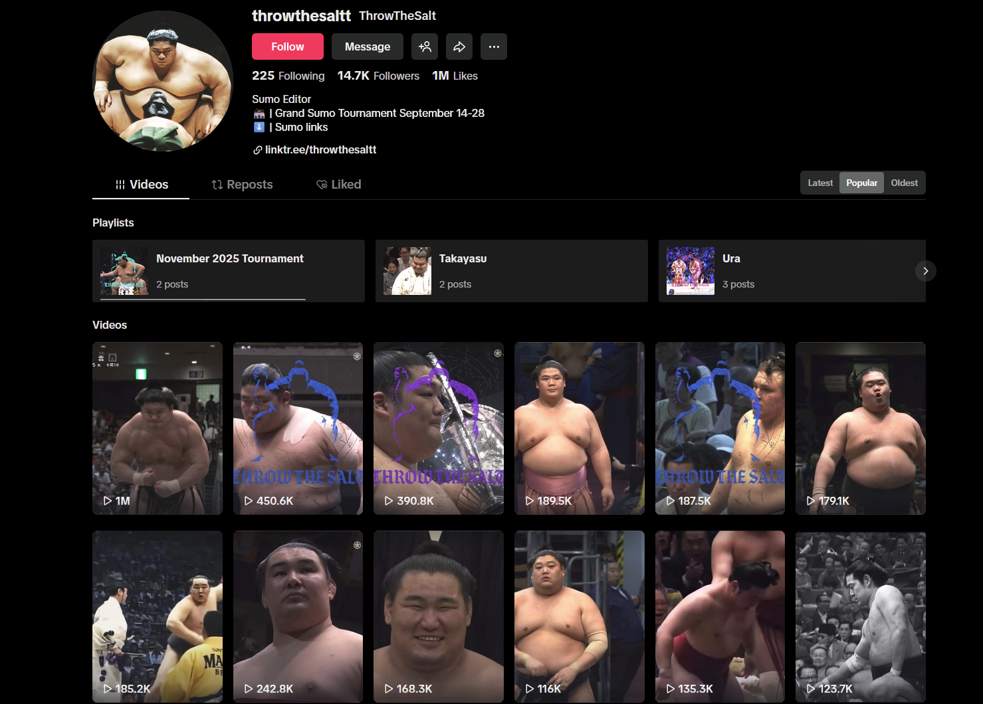Switch to the Reposts tab
Screen dimensions: 983x704
point(242,185)
